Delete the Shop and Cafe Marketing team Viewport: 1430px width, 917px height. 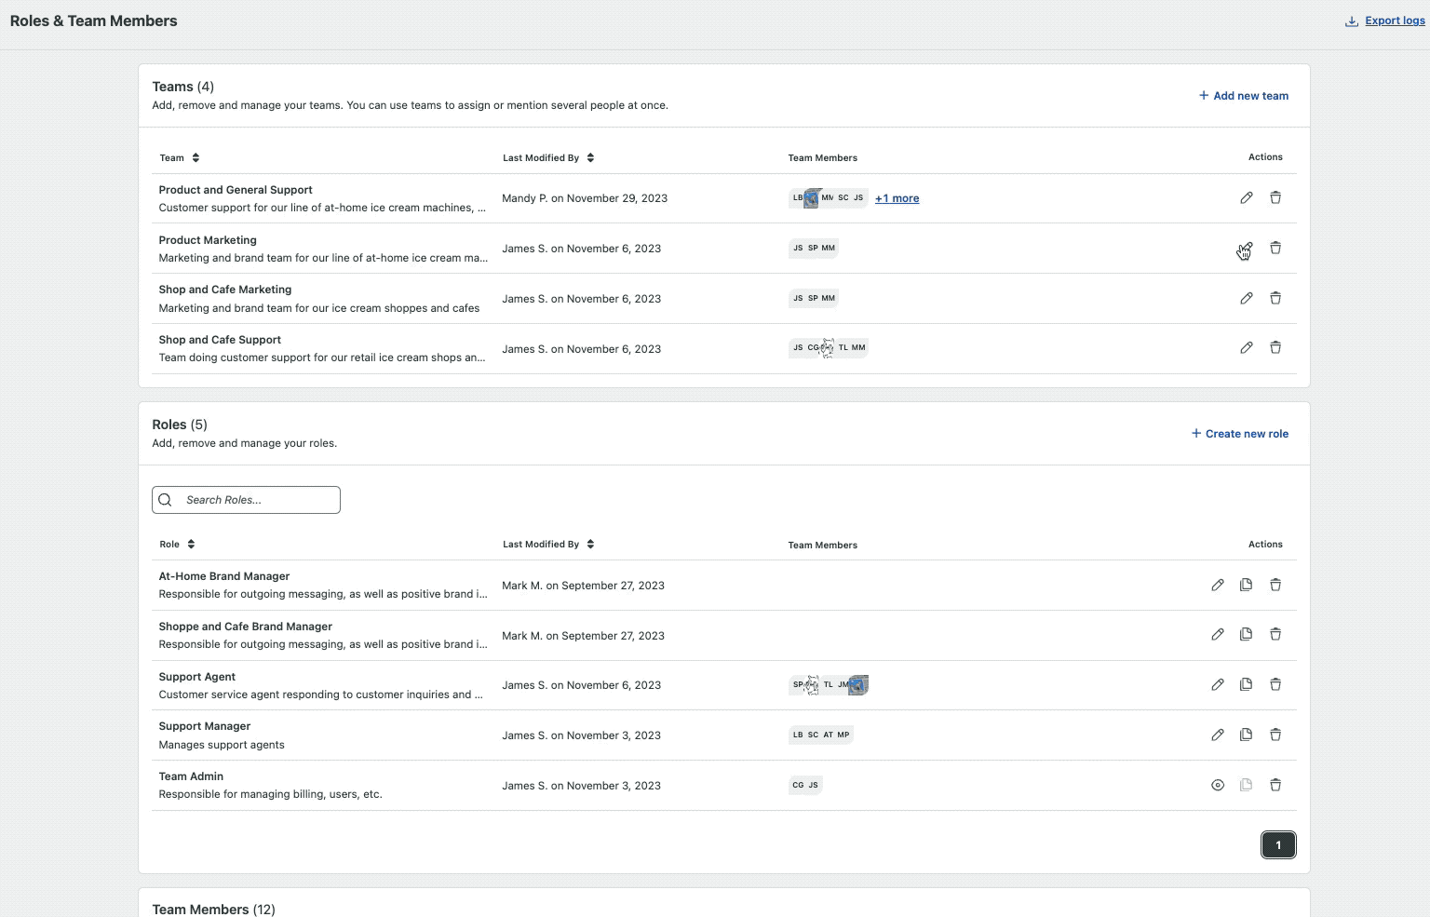[x=1275, y=298]
